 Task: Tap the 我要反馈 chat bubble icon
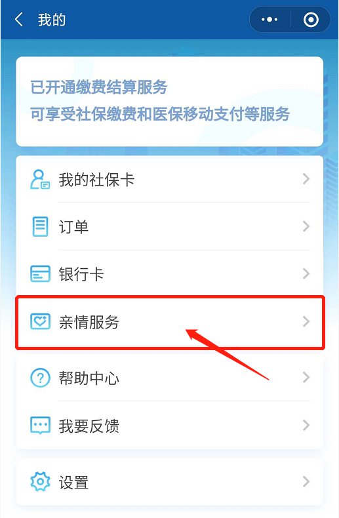[x=40, y=426]
